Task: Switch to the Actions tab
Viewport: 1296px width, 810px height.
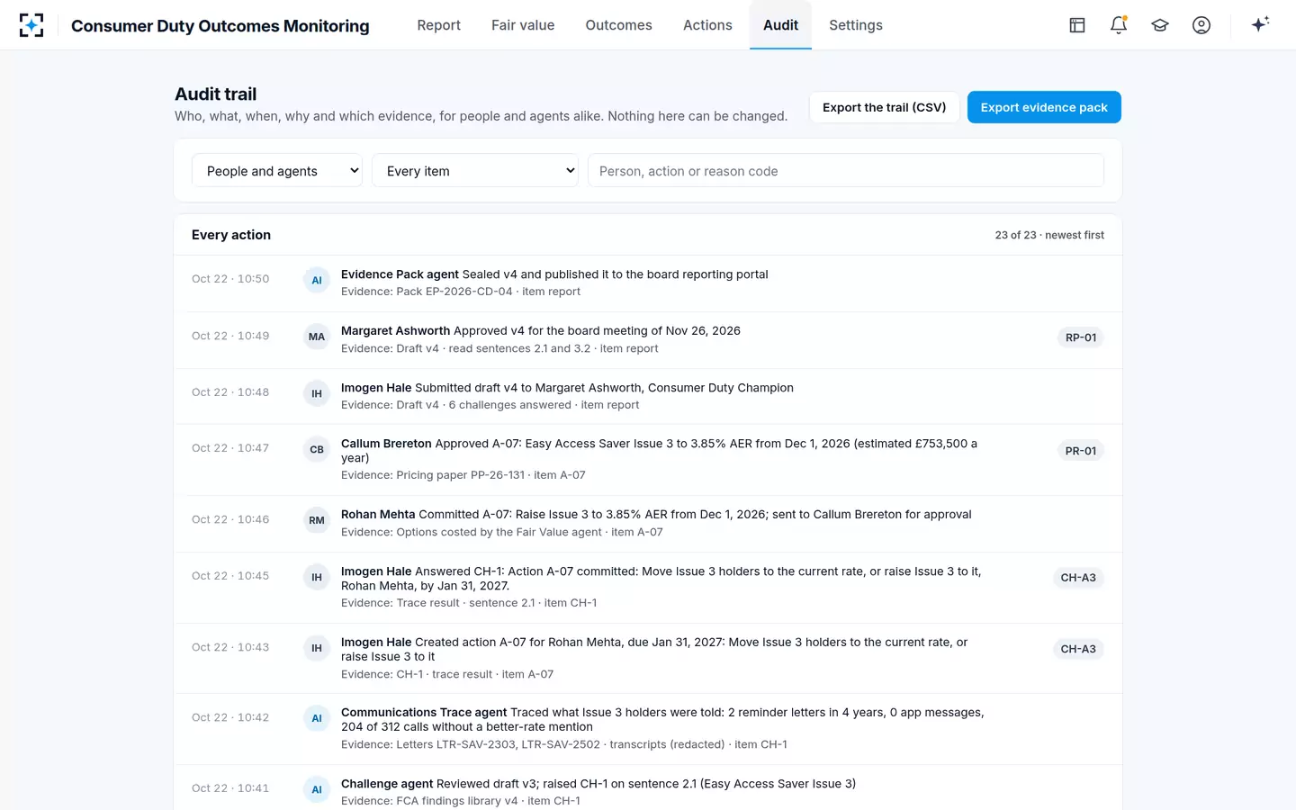Action: (707, 25)
